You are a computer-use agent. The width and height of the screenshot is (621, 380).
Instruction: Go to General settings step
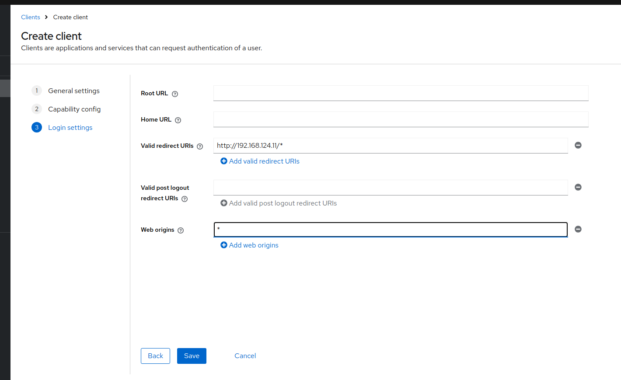click(x=73, y=91)
